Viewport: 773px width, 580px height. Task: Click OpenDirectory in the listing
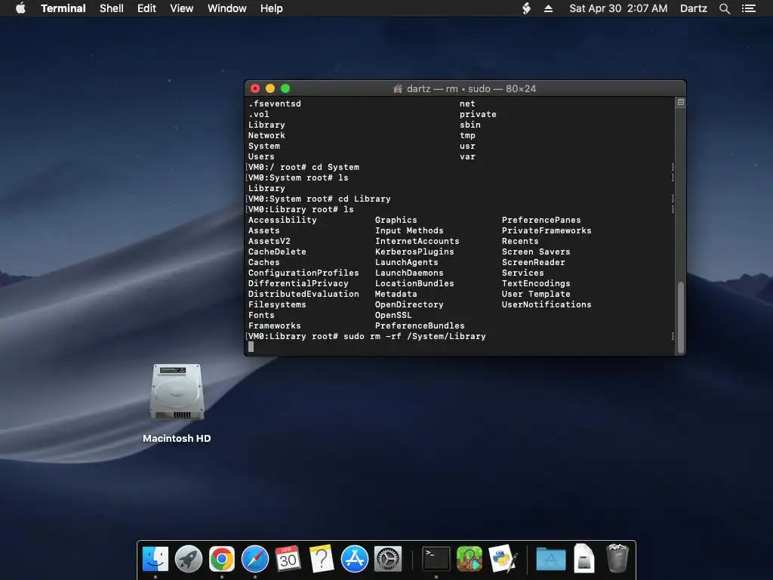pos(409,304)
